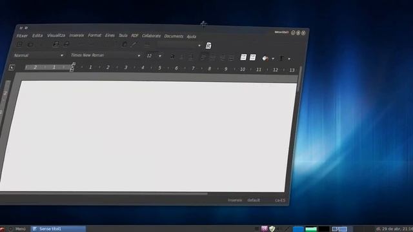413x232 pixels.
Task: Open the Fitxer menu
Action: click(22, 35)
